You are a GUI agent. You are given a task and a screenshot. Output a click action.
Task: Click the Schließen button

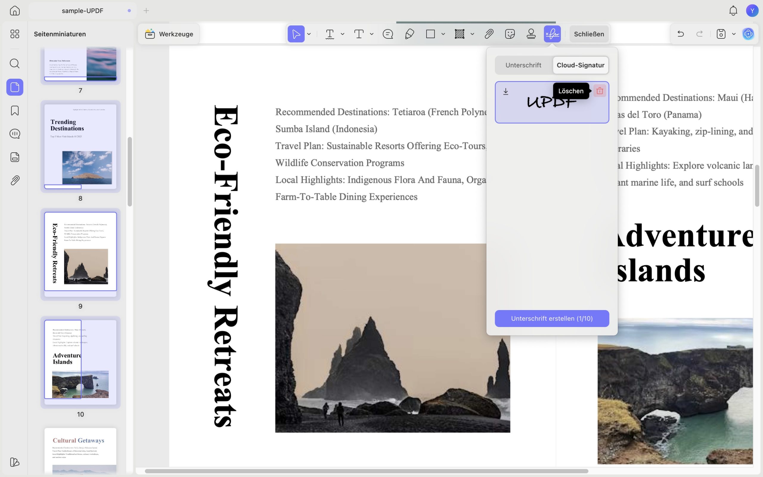tap(589, 34)
